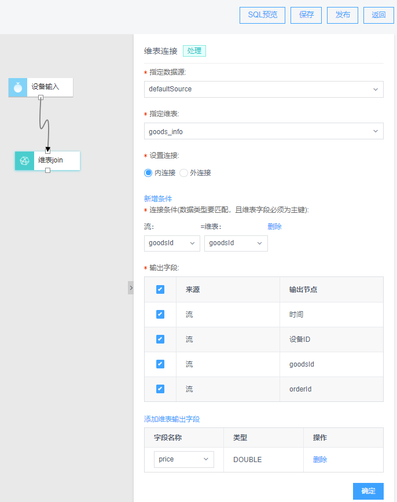Click output port below 维表join node
The height and width of the screenshot is (502, 397).
(x=47, y=170)
